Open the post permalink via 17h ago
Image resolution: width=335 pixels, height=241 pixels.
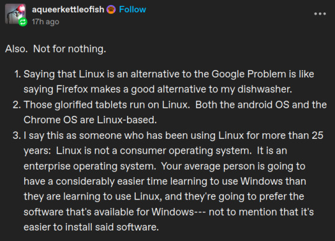pyautogui.click(x=45, y=22)
